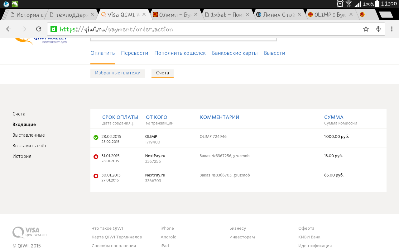Select OLIMP 724946 comment text
The height and width of the screenshot is (249, 399).
pyautogui.click(x=213, y=137)
